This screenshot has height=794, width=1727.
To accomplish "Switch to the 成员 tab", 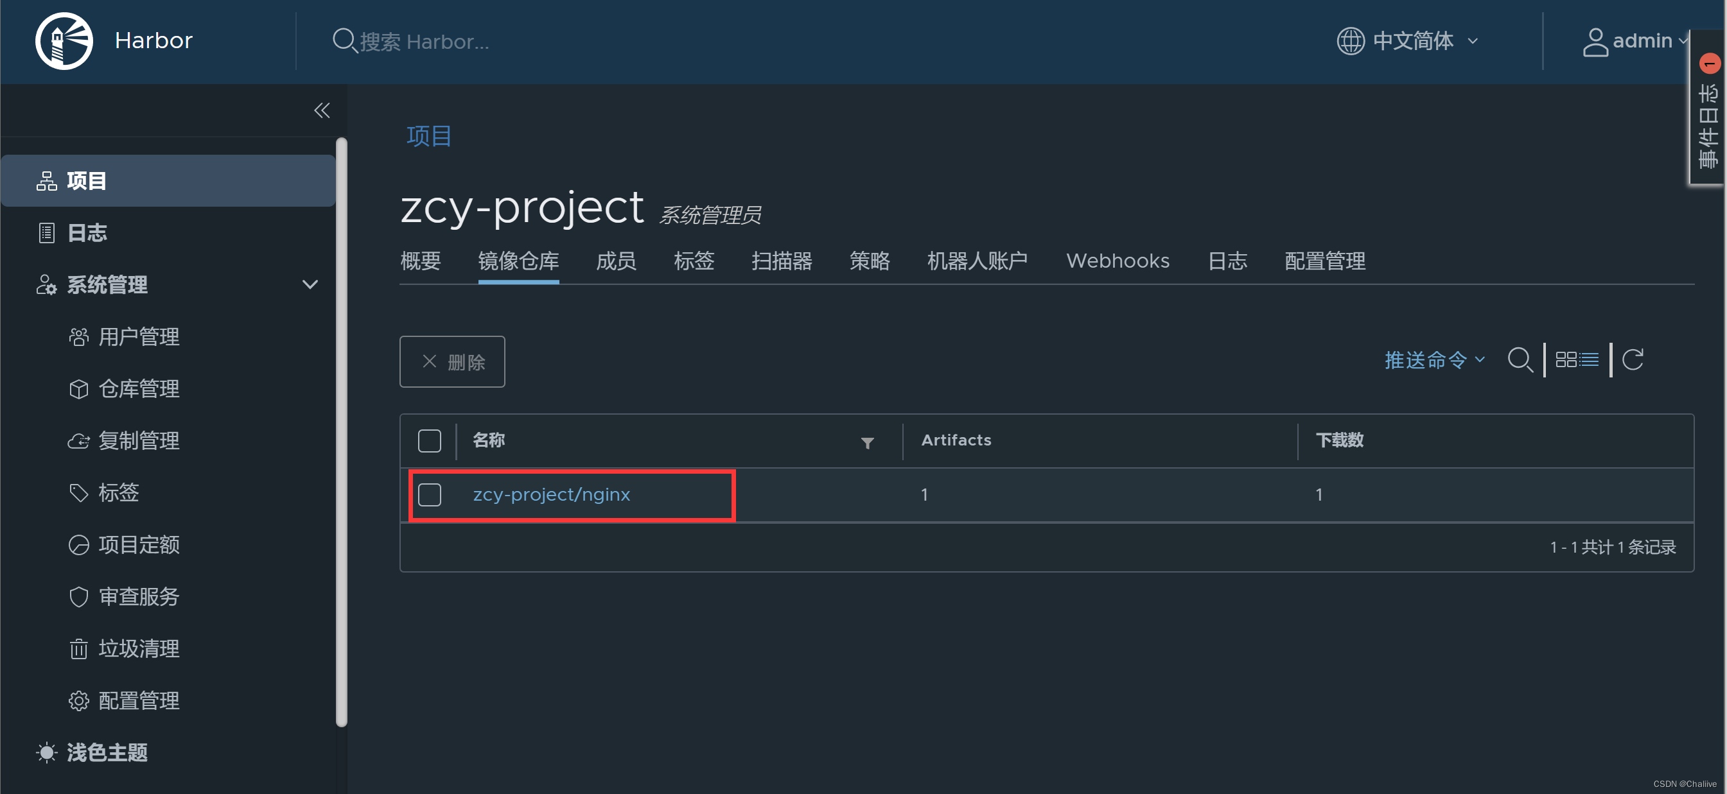I will tap(616, 261).
